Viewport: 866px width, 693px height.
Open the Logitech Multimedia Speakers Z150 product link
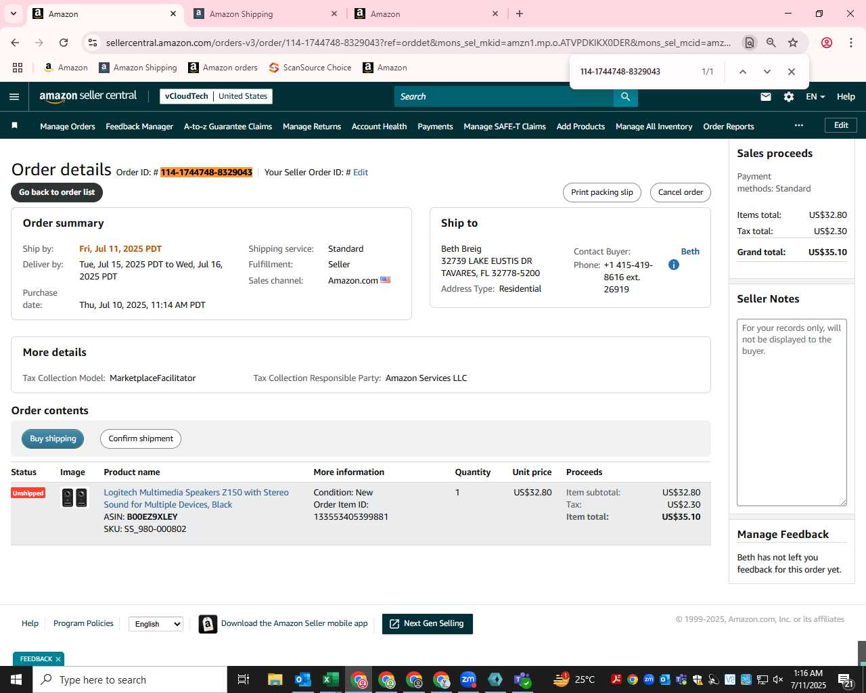pyautogui.click(x=196, y=499)
